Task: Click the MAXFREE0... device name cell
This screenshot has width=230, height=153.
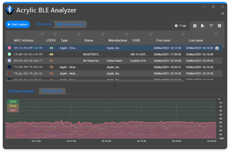Action: (92, 55)
